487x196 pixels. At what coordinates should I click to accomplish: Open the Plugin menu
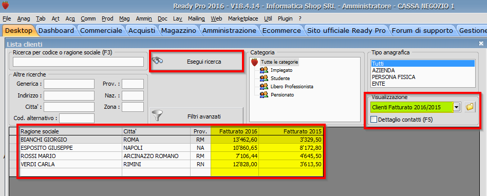pyautogui.click(x=285, y=18)
